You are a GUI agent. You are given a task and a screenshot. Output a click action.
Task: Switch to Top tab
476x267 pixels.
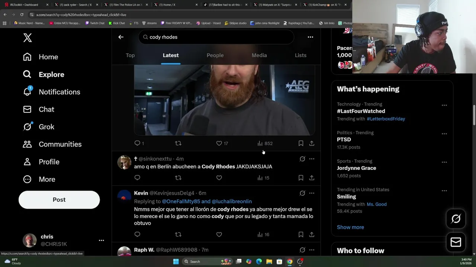point(130,55)
